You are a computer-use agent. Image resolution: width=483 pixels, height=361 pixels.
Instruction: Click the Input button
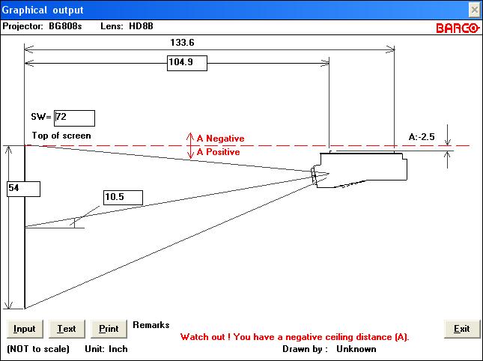coord(25,329)
